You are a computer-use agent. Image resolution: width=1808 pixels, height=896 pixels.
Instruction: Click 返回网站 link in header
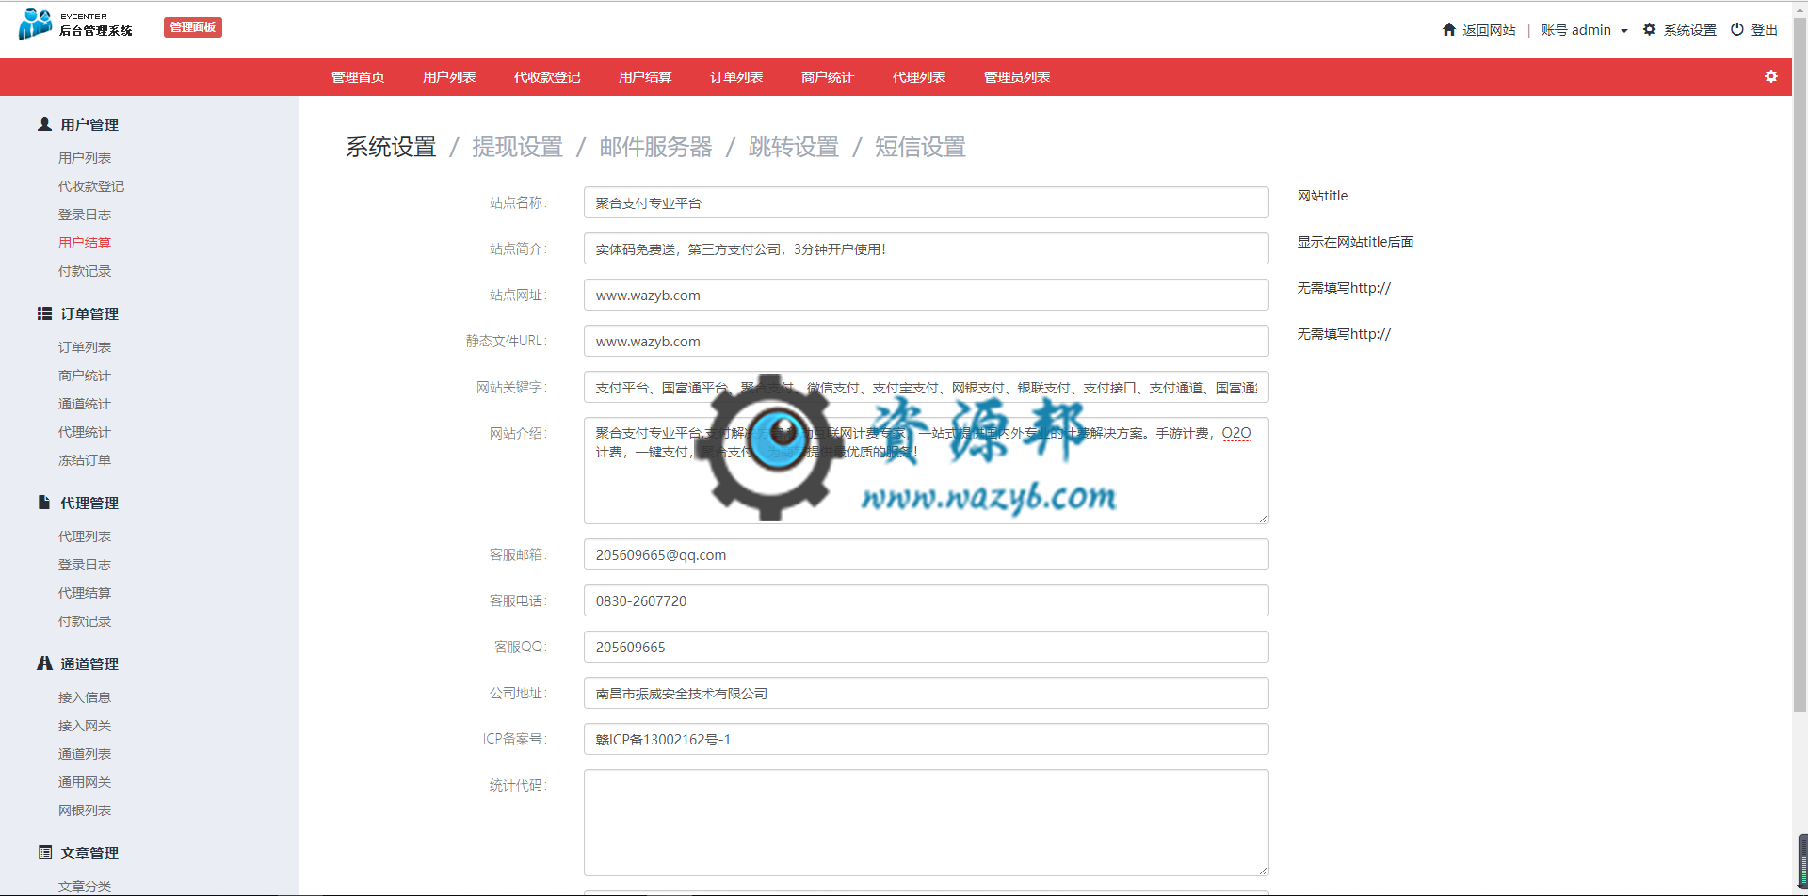point(1489,30)
